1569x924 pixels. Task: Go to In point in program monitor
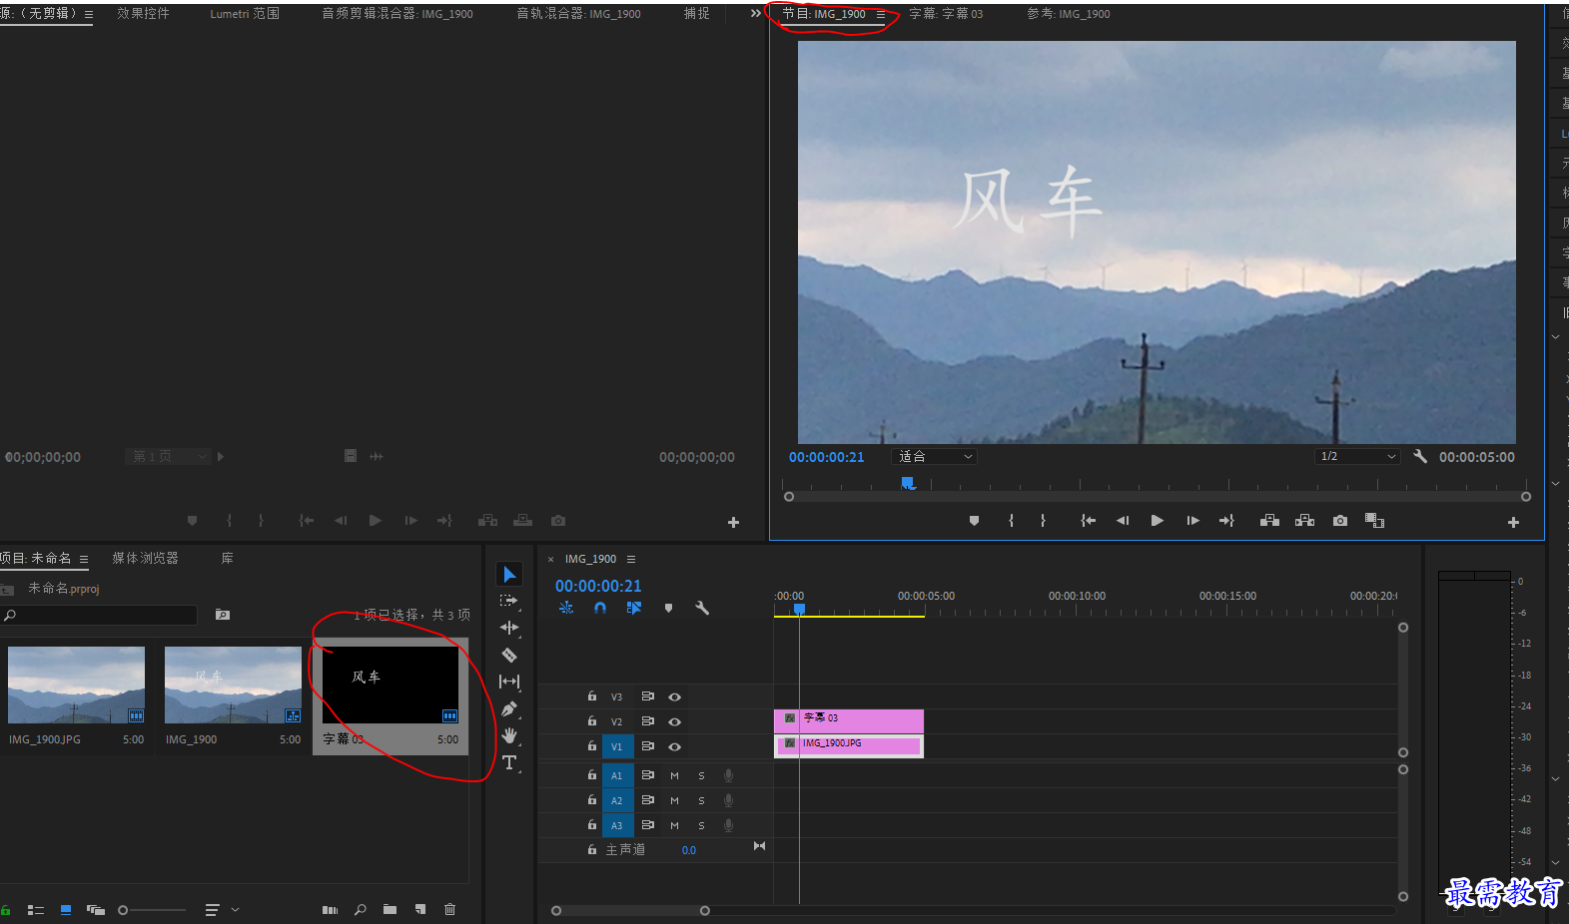[x=1088, y=521]
